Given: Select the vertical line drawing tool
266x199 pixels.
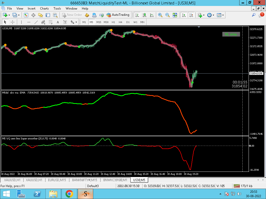Looking at the screenshot, I should click(21, 22).
